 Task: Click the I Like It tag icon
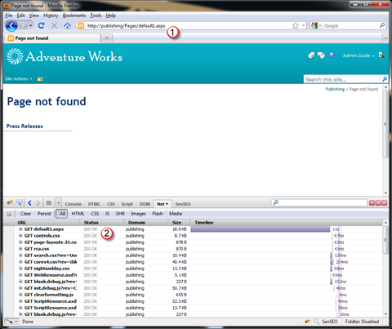pos(311,56)
